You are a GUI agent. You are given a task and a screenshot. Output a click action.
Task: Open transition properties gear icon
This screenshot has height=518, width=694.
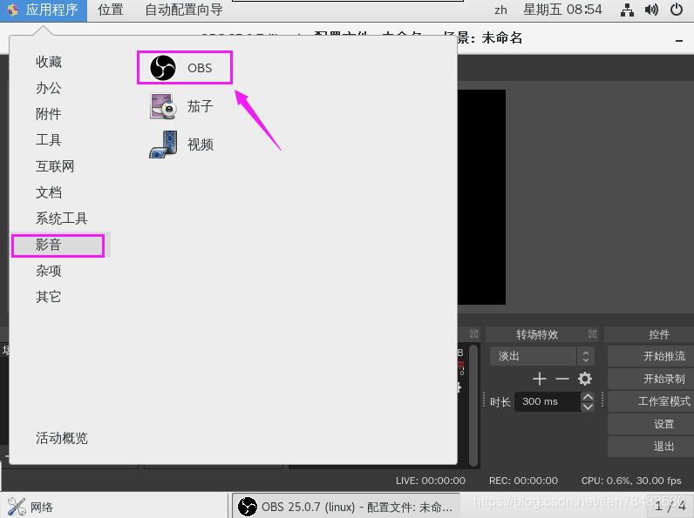(585, 379)
